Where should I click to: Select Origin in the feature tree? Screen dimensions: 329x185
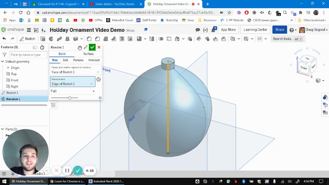15,68
